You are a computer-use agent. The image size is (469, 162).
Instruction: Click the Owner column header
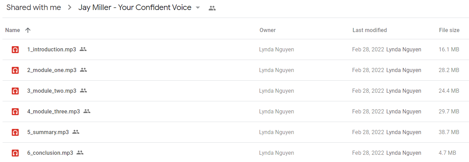(x=268, y=30)
